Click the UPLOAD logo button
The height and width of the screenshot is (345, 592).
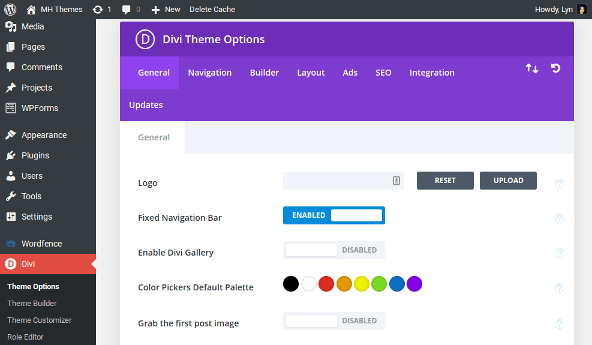click(508, 181)
